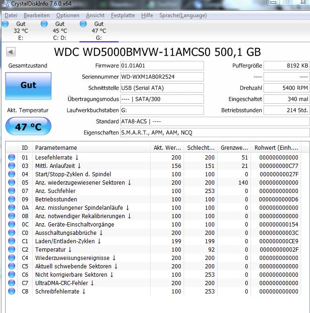Click the Drehzahl value 5400 RPM
Viewport: 310px width, 313px height.
click(x=287, y=88)
